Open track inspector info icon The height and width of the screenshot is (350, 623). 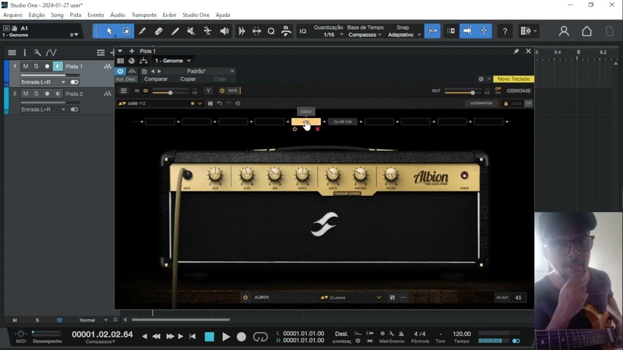pos(25,52)
